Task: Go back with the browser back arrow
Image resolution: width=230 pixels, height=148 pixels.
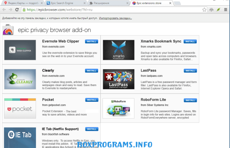Action: 4,10
